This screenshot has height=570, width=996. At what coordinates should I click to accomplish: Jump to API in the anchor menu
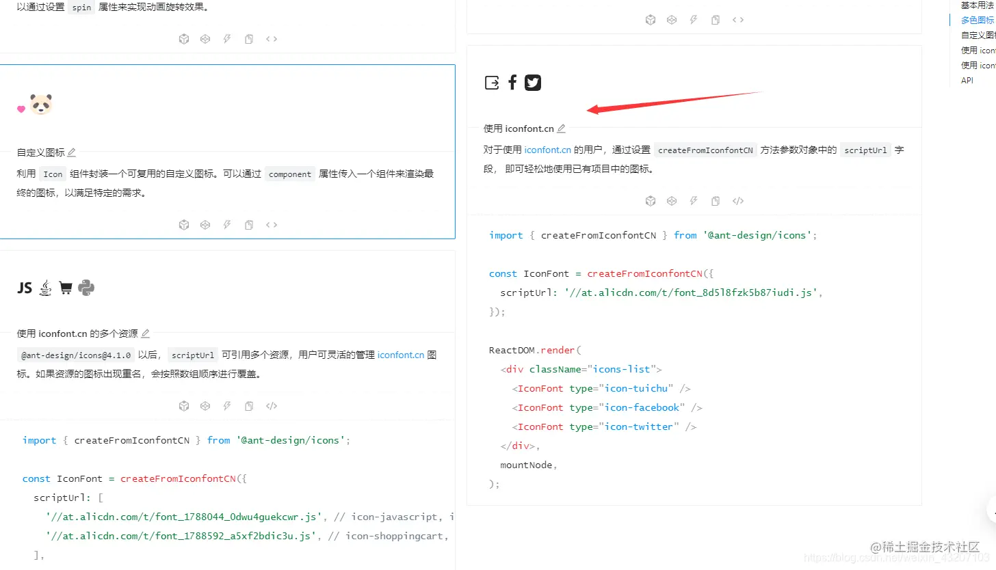tap(967, 80)
